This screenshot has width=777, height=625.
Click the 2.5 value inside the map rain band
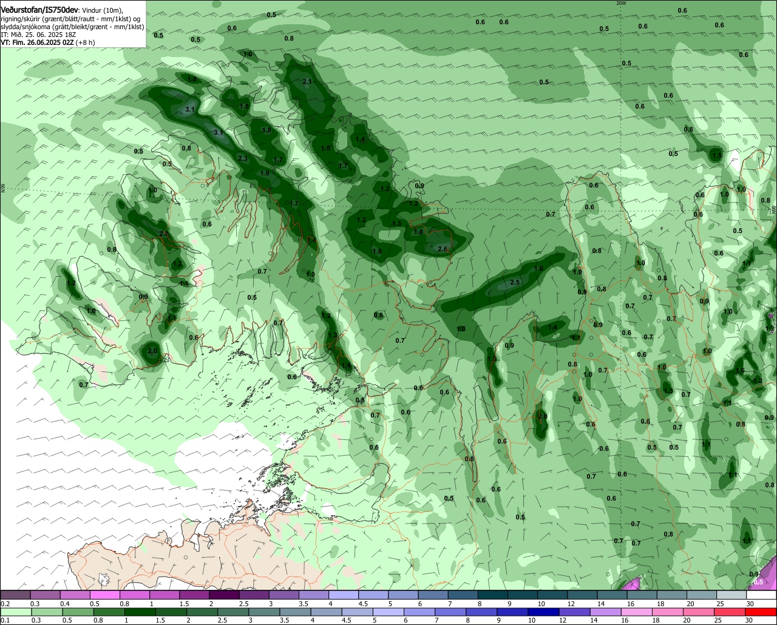[515, 282]
